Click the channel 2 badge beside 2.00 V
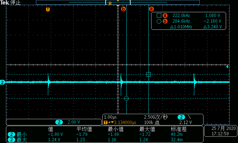This screenshot has height=143, width=238. [x=59, y=122]
